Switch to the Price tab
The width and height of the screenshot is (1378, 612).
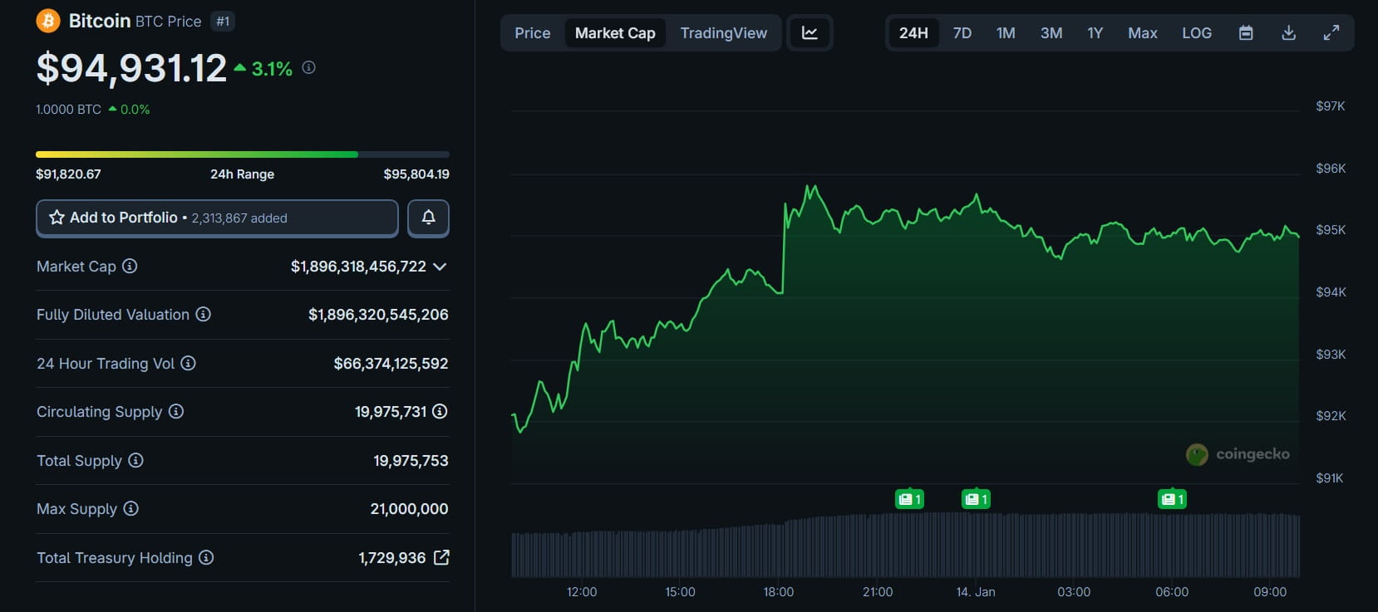(532, 33)
